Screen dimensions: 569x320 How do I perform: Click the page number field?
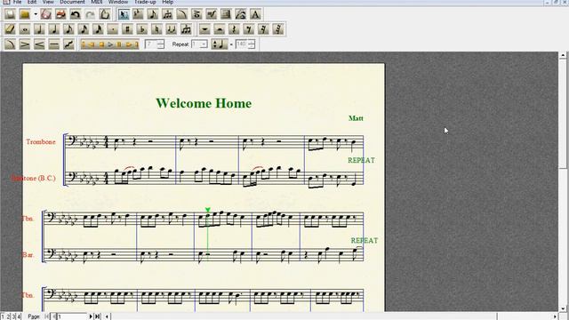72,316
